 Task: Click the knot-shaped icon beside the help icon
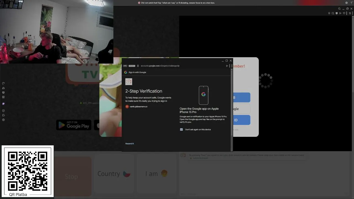[347, 3]
